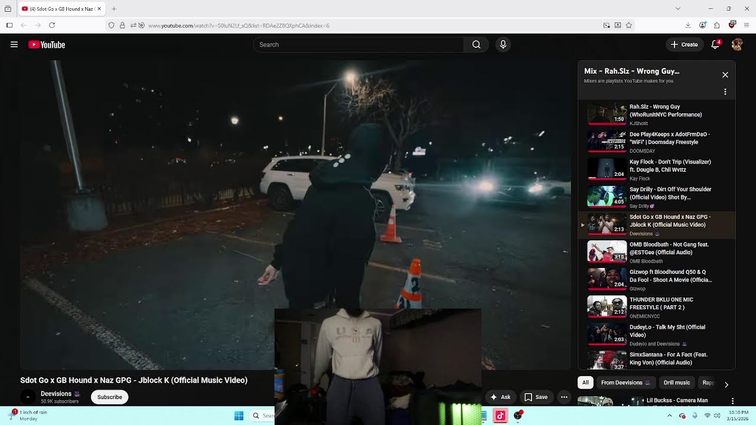
Task: Select the current Sdot Go Jblock K entry
Action: pos(656,225)
